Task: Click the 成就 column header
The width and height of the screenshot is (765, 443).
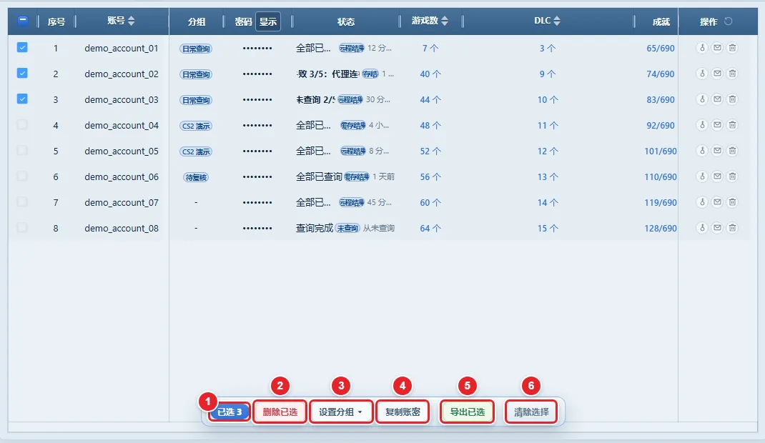Action: click(661, 21)
